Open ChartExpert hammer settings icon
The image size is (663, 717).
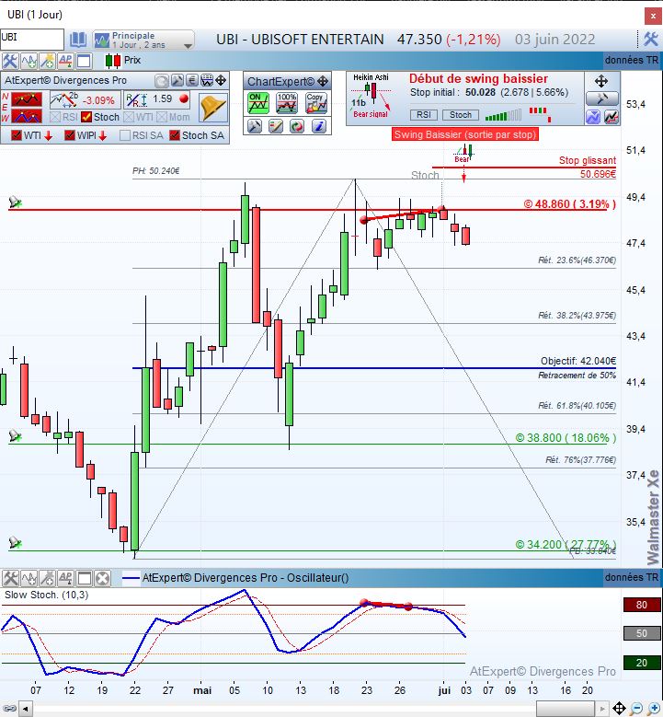[x=255, y=126]
